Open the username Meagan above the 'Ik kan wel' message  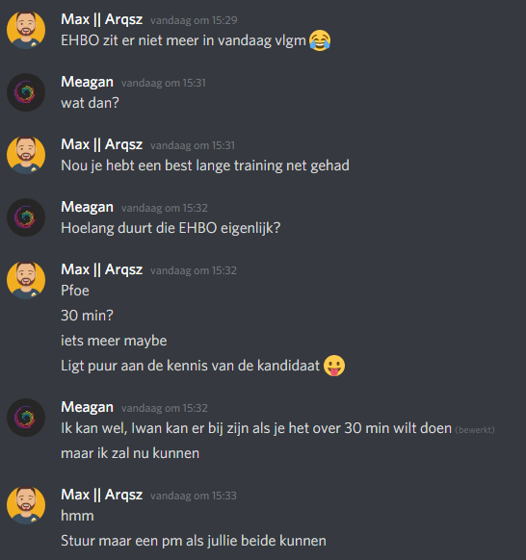(x=87, y=407)
